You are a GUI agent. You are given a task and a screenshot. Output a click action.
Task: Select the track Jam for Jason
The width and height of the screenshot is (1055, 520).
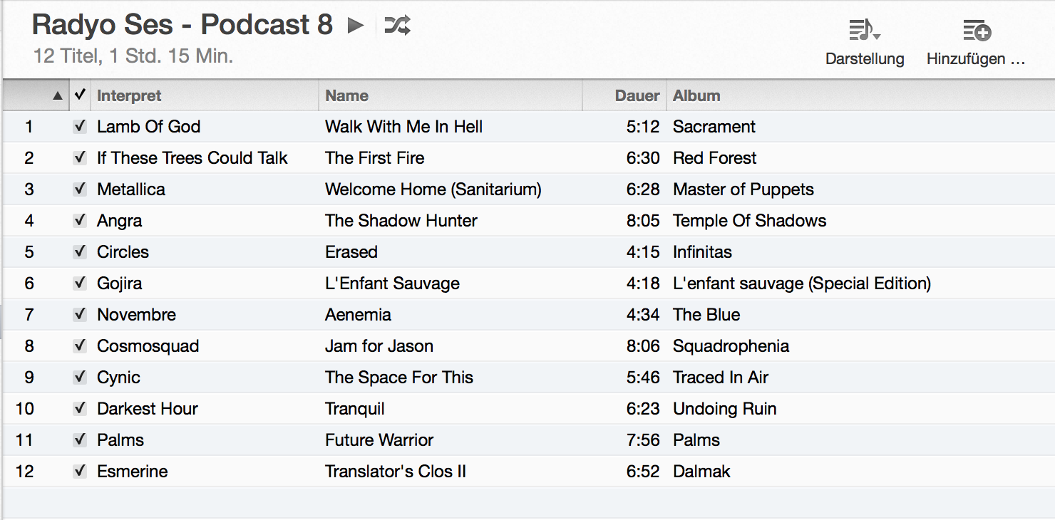pyautogui.click(x=528, y=346)
